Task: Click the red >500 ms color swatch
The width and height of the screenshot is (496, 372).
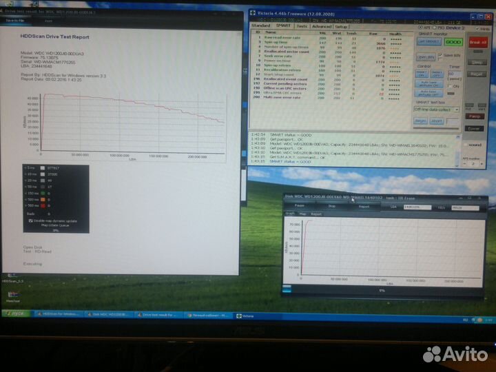Action: click(43, 205)
